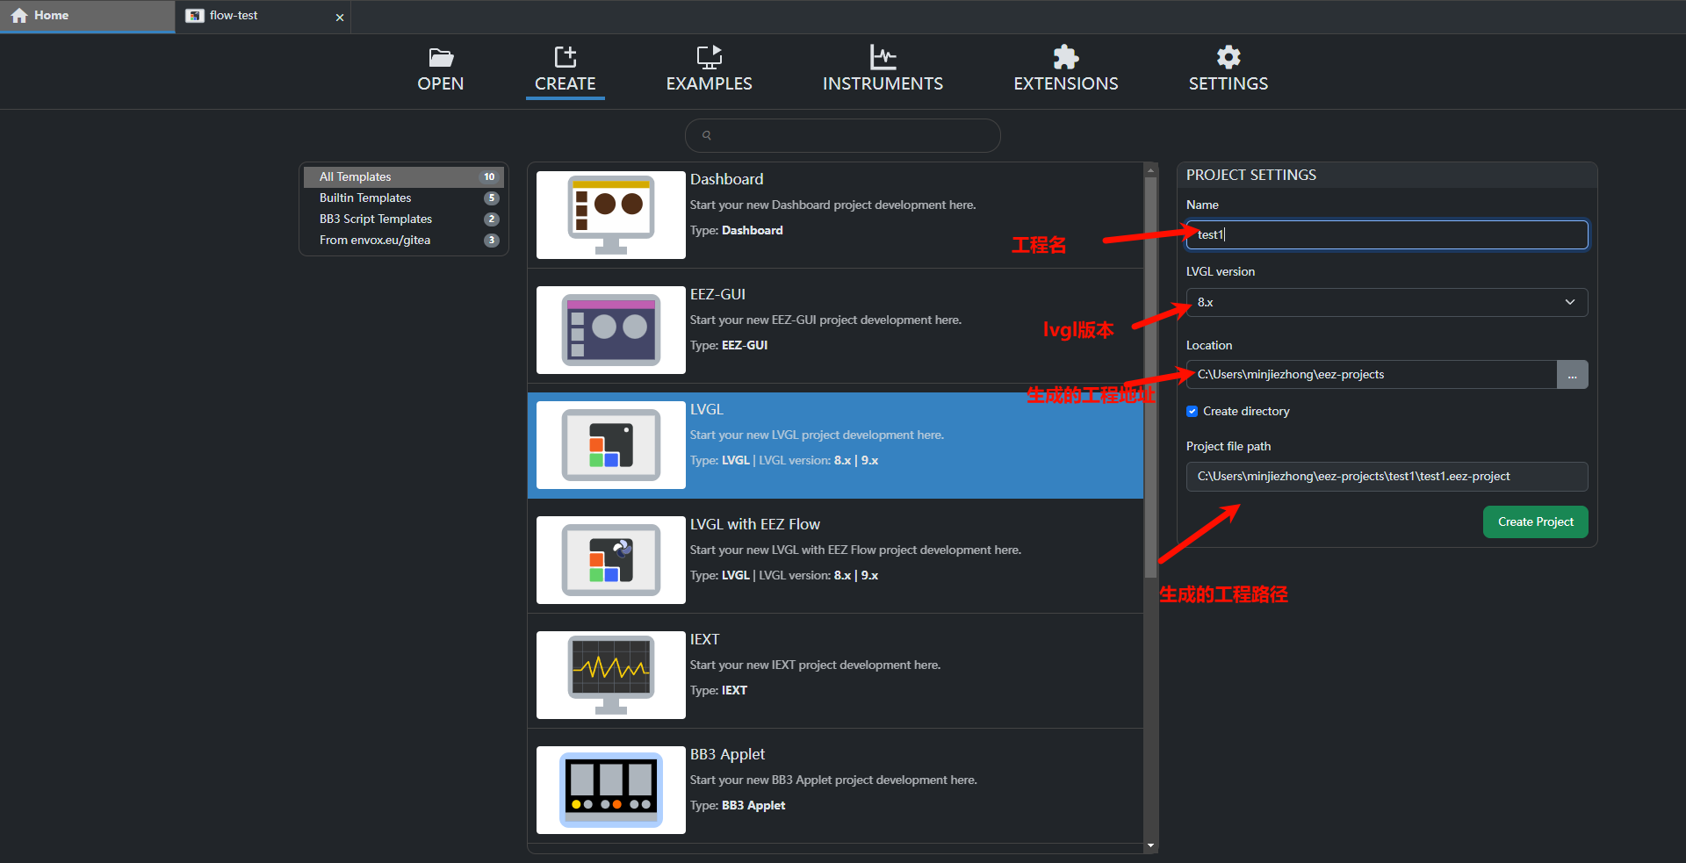
Task: Click the Examples monitor icon
Action: coord(709,58)
